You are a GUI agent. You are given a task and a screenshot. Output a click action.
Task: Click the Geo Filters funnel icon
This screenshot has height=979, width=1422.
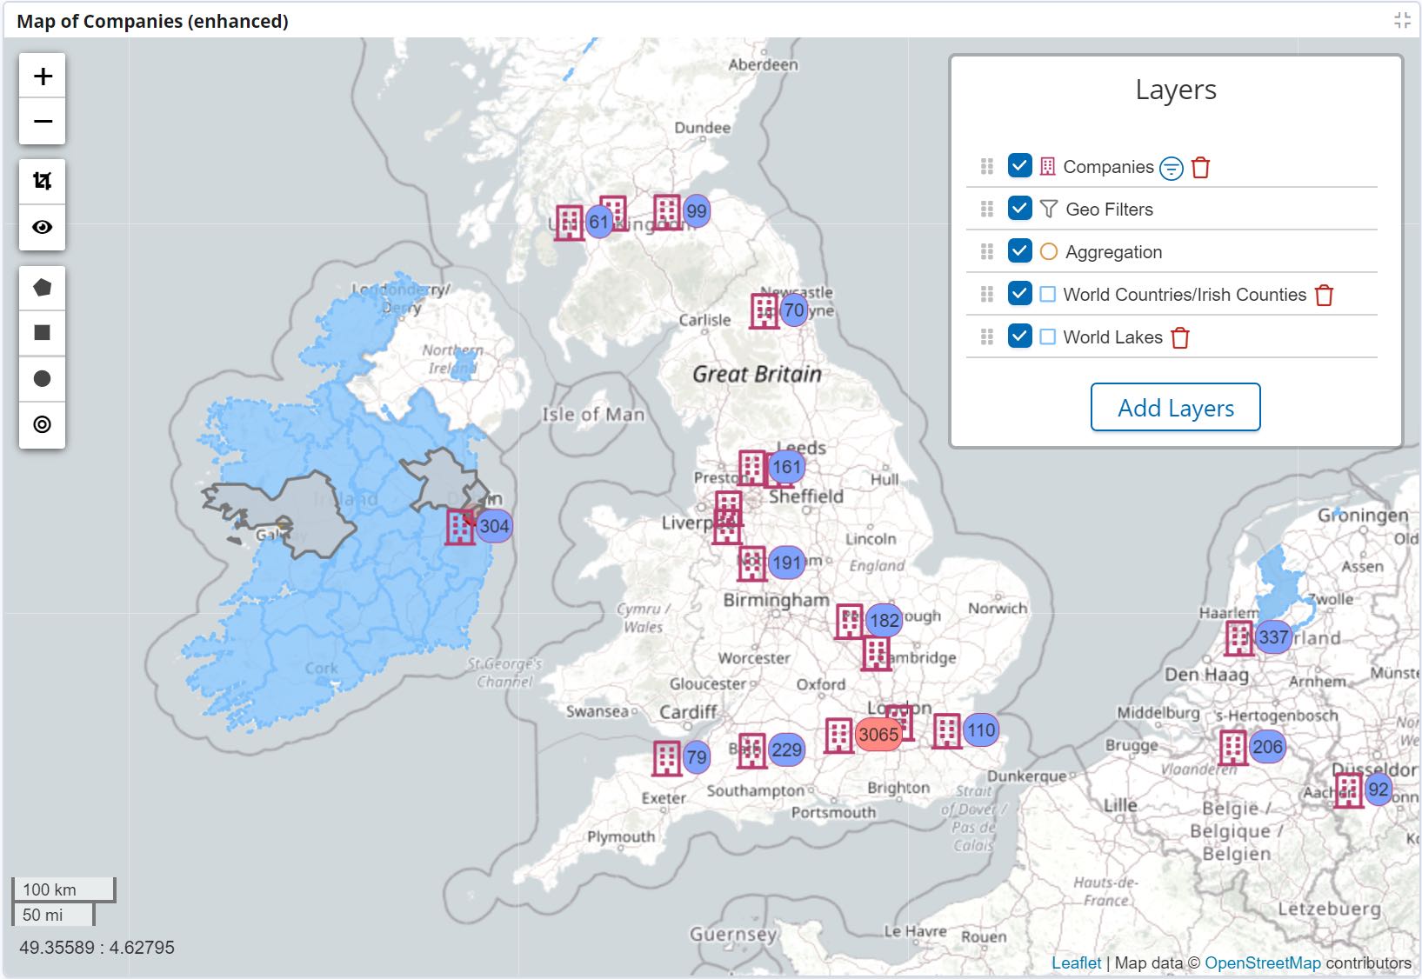point(1049,209)
